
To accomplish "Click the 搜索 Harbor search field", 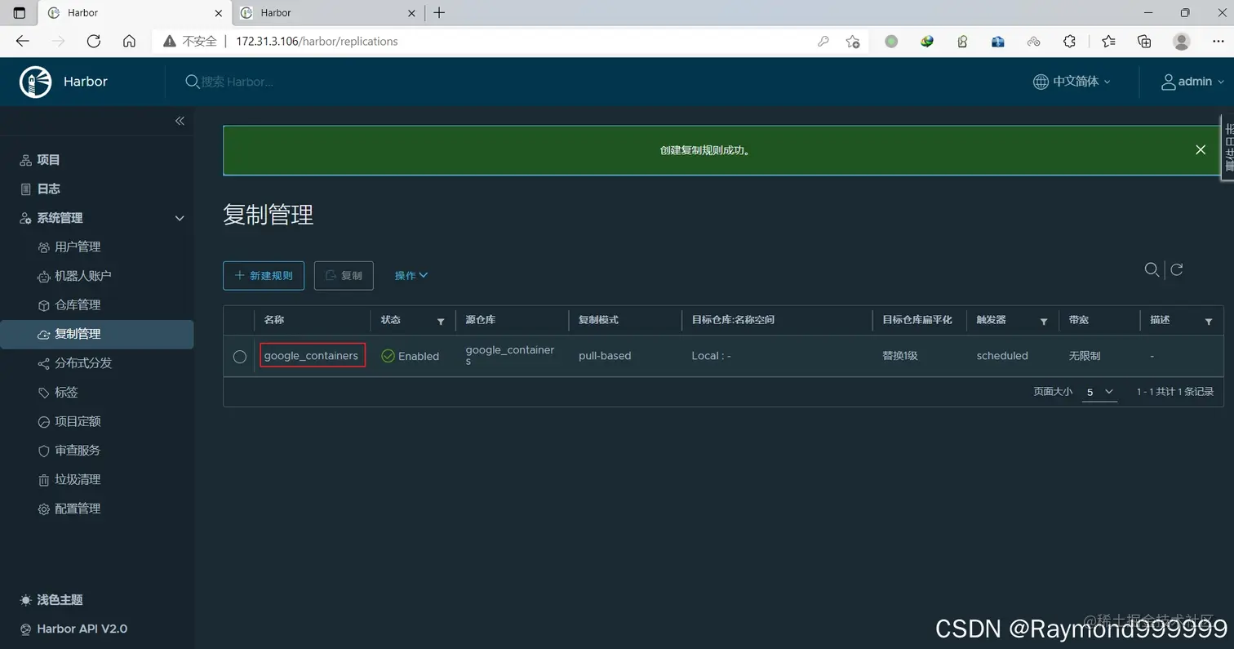I will [x=237, y=82].
